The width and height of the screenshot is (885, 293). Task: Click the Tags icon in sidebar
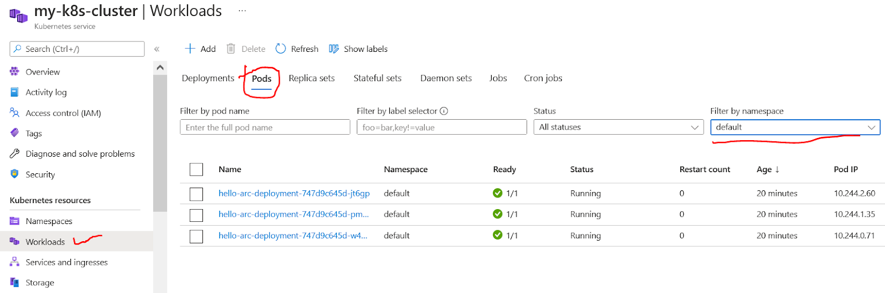click(14, 133)
